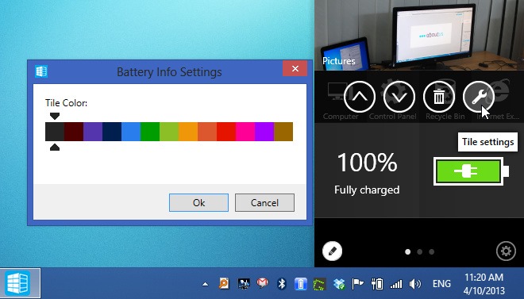Screen dimensions: 524x299
Task: Switch to the third page dot
Action: [431, 251]
